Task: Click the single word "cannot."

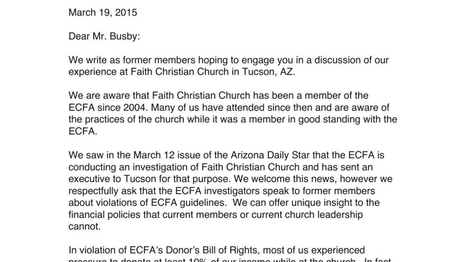Action: 84,226
